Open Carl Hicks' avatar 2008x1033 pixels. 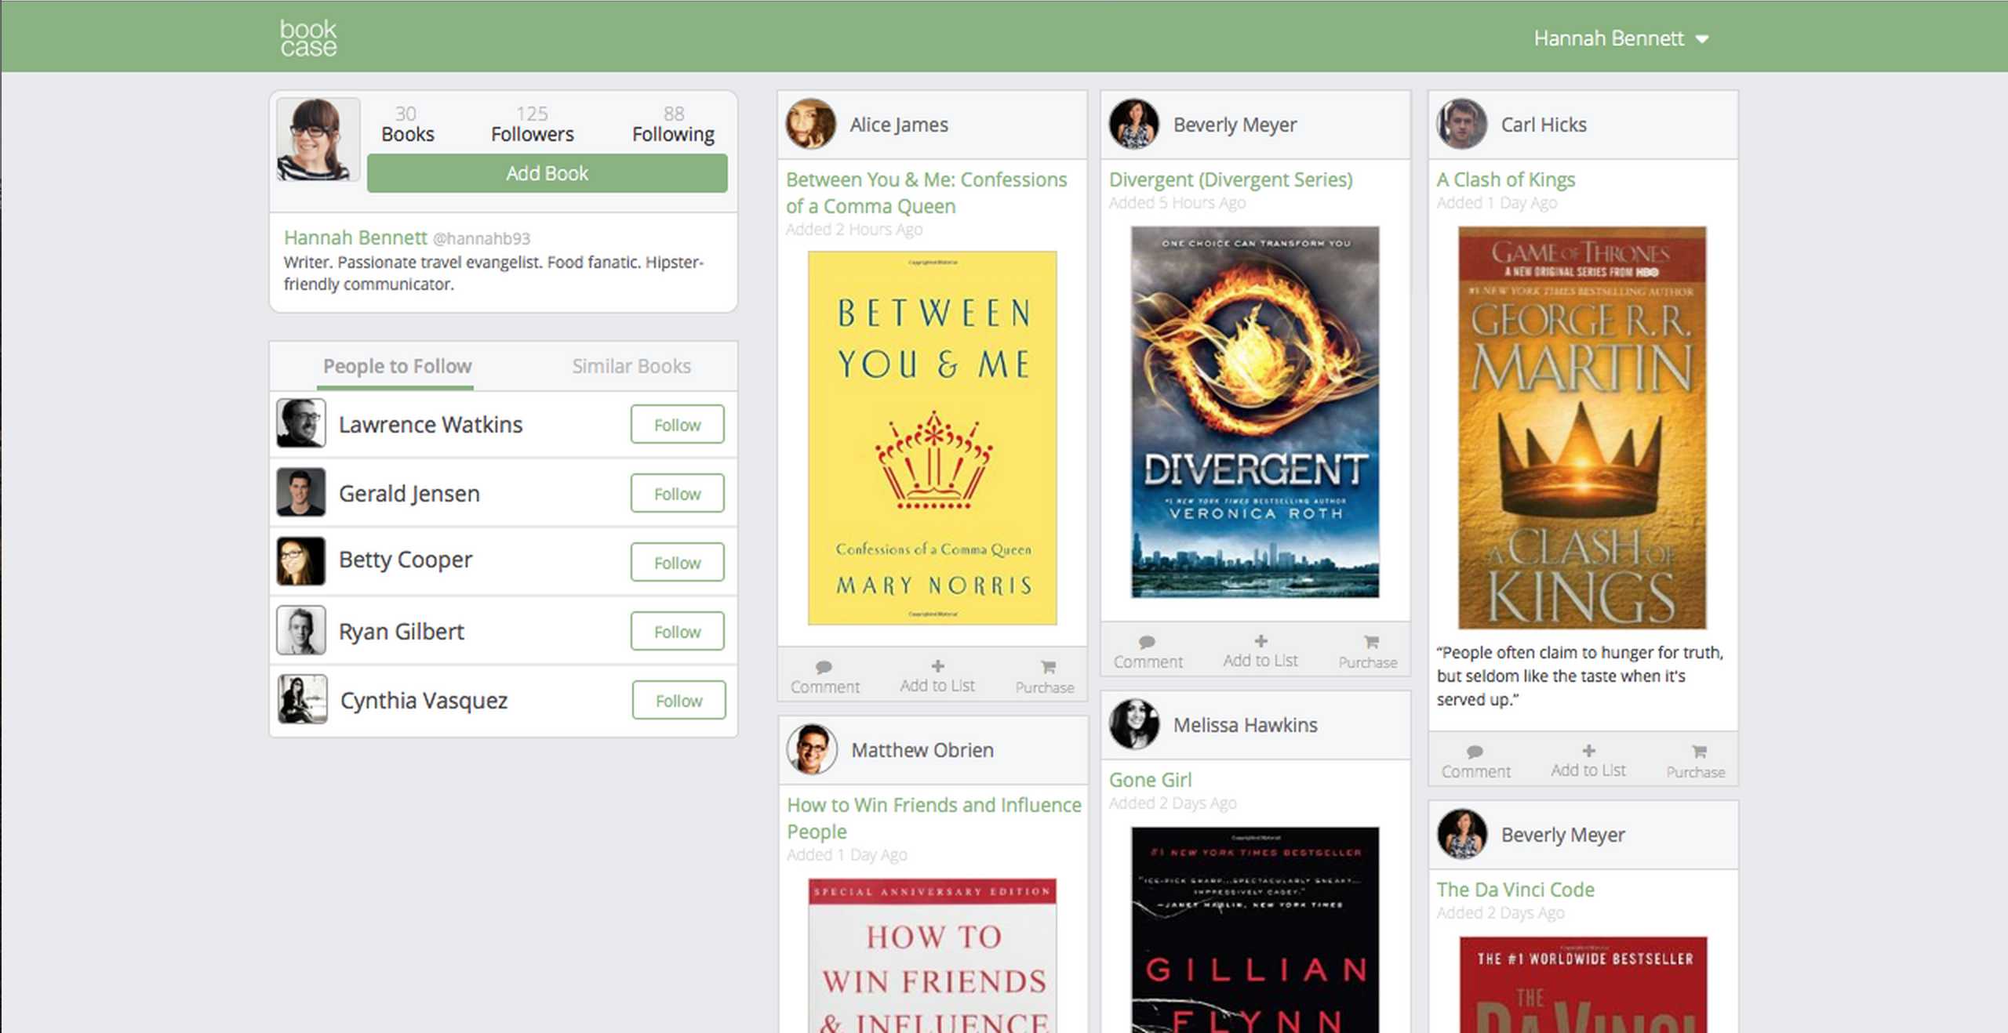[1462, 124]
